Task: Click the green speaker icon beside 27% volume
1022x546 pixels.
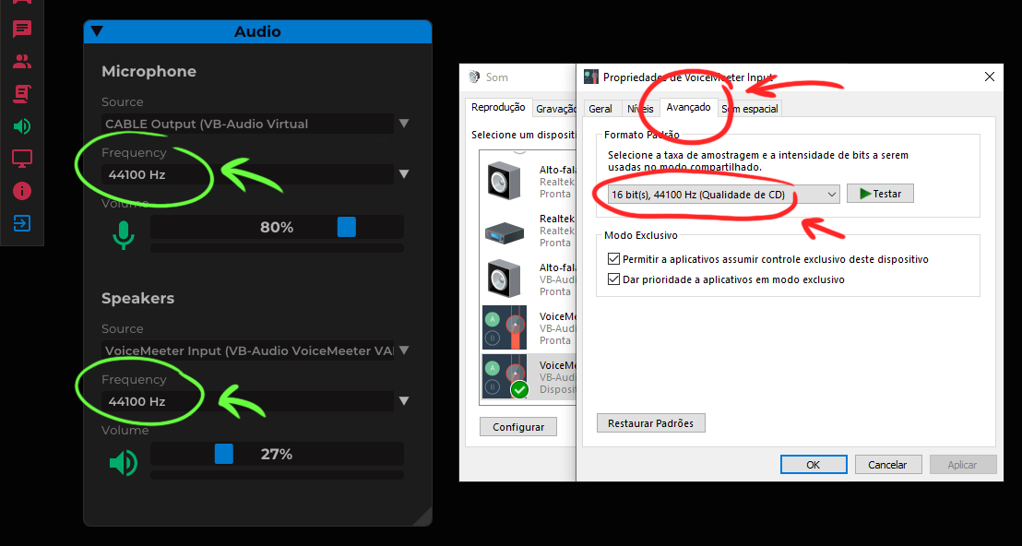Action: [x=124, y=462]
